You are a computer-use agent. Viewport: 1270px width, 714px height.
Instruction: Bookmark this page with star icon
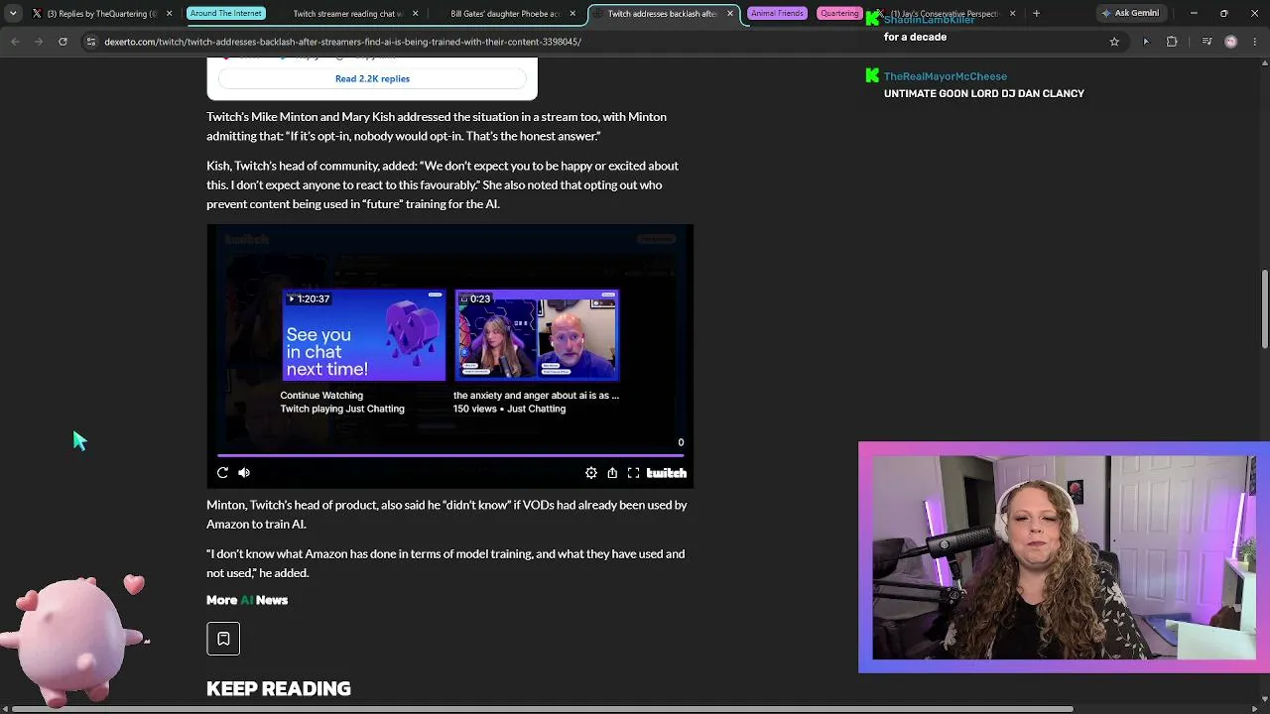tap(1114, 42)
